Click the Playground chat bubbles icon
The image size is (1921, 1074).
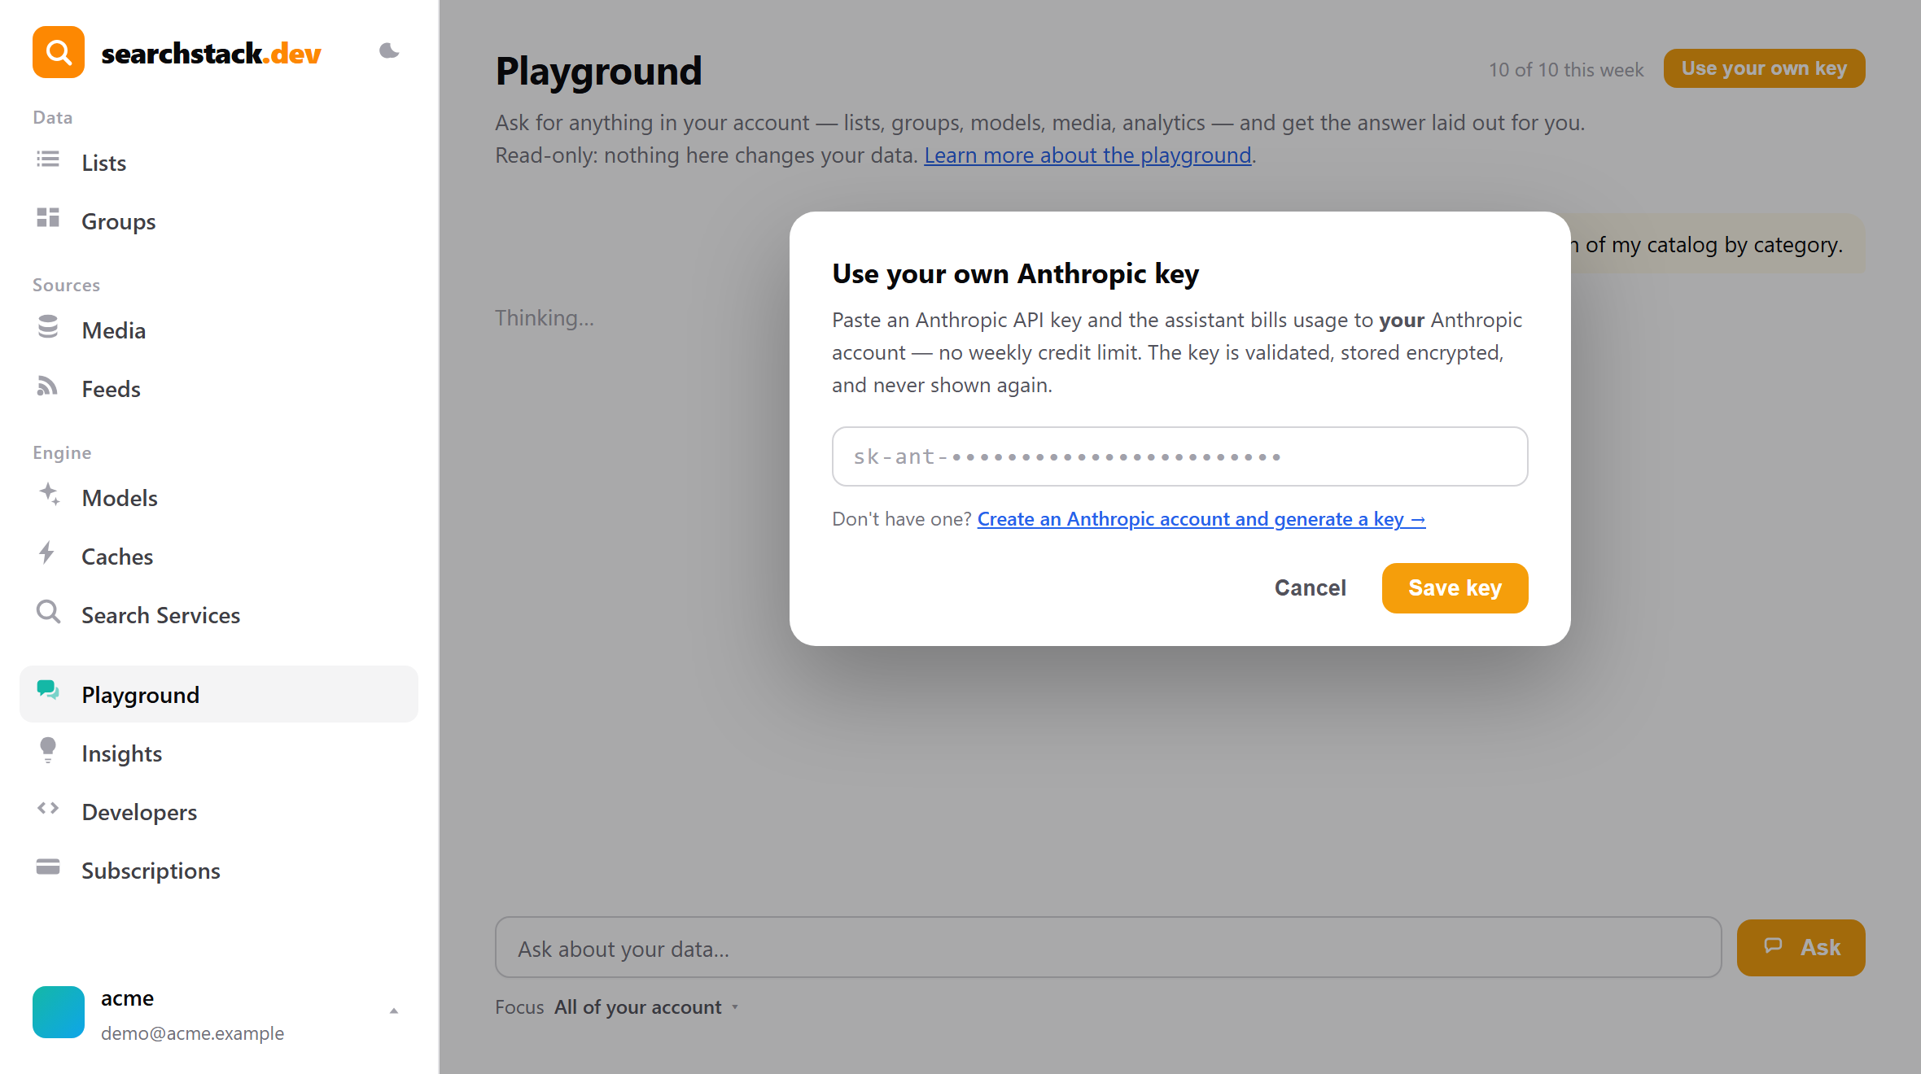click(x=48, y=691)
